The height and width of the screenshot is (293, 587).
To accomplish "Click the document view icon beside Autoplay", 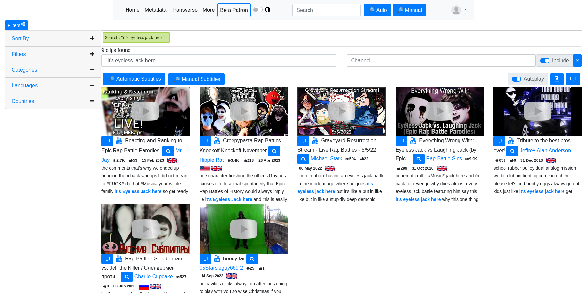I will 557,79.
